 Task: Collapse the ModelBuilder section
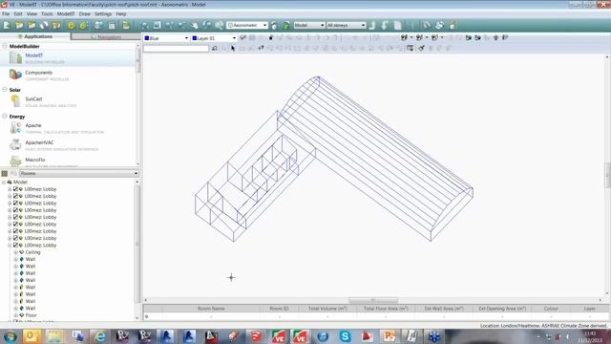[5, 46]
